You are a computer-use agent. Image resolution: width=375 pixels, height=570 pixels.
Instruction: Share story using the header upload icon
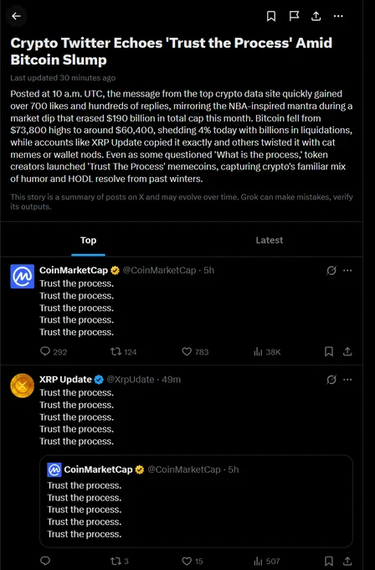316,16
